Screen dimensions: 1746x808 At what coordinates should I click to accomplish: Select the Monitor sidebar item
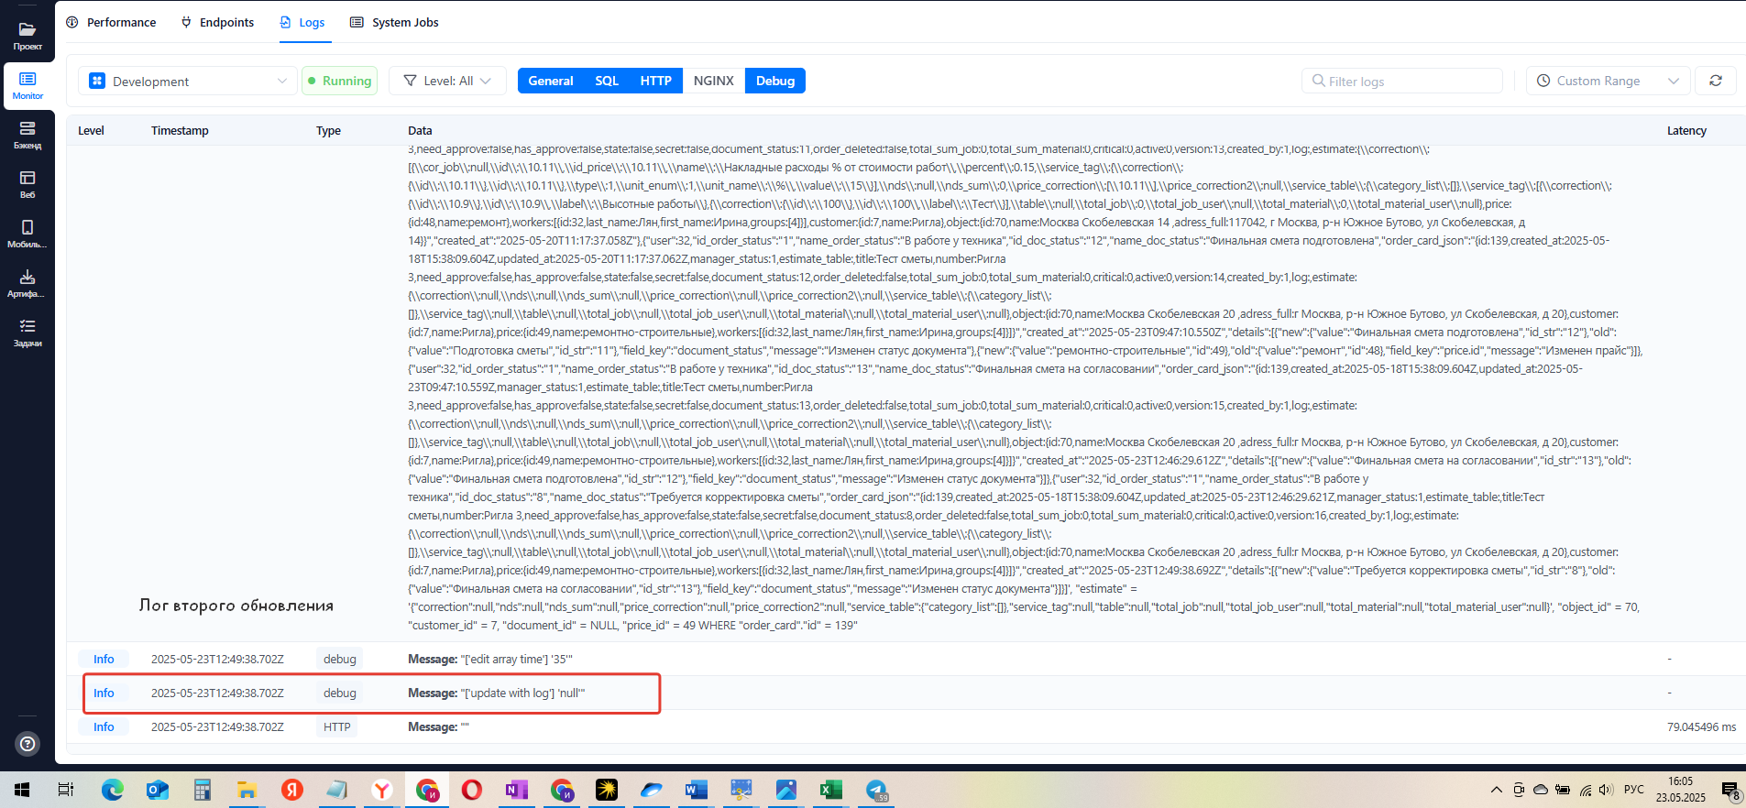(27, 86)
